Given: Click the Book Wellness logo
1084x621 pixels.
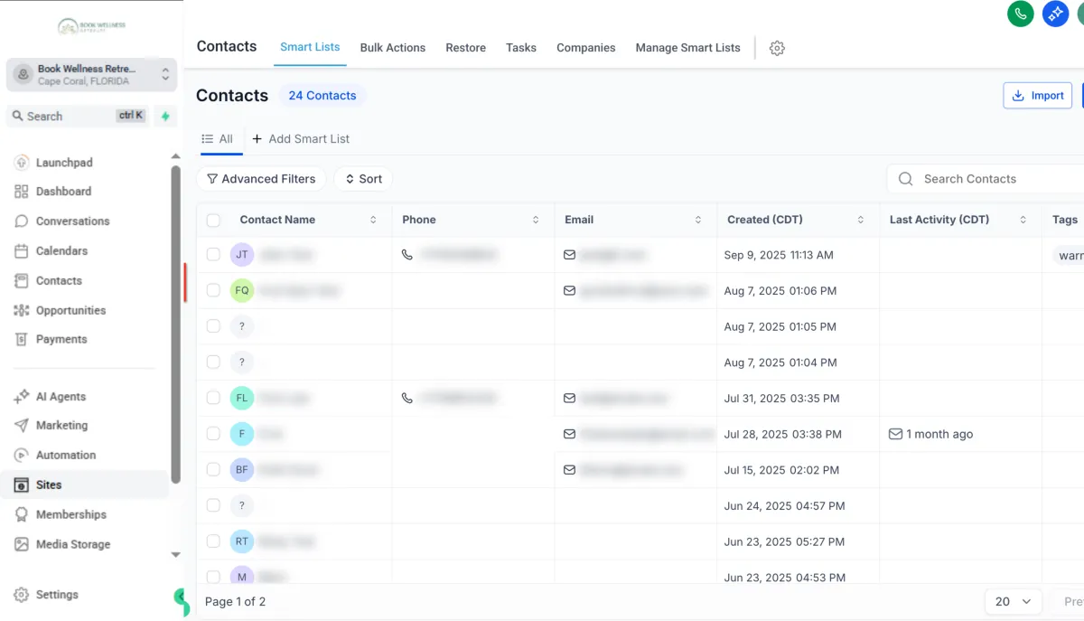Looking at the screenshot, I should 91,26.
